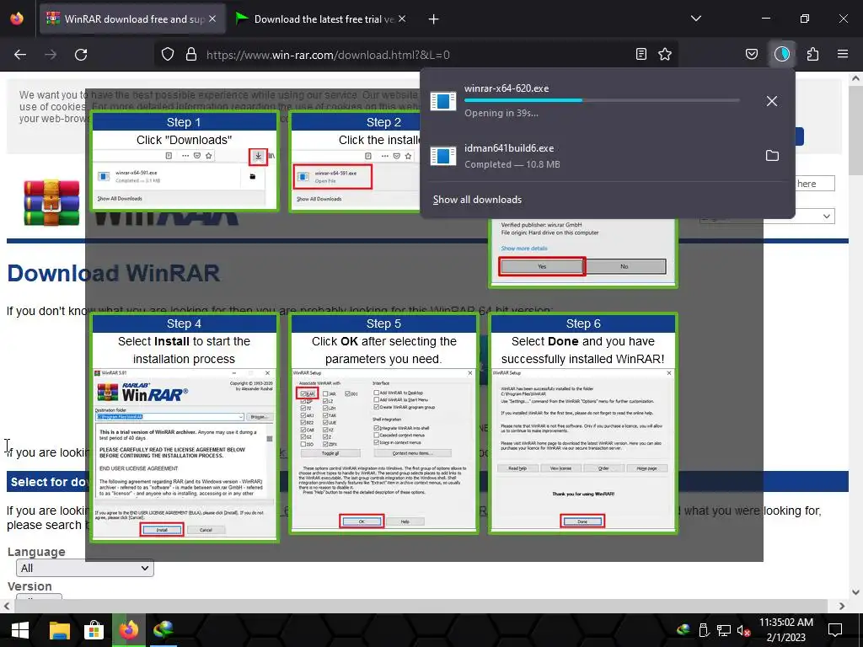
Task: Open the Windows Start menu
Action: (x=20, y=630)
